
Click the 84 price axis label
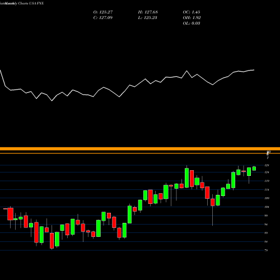click(267, 242)
